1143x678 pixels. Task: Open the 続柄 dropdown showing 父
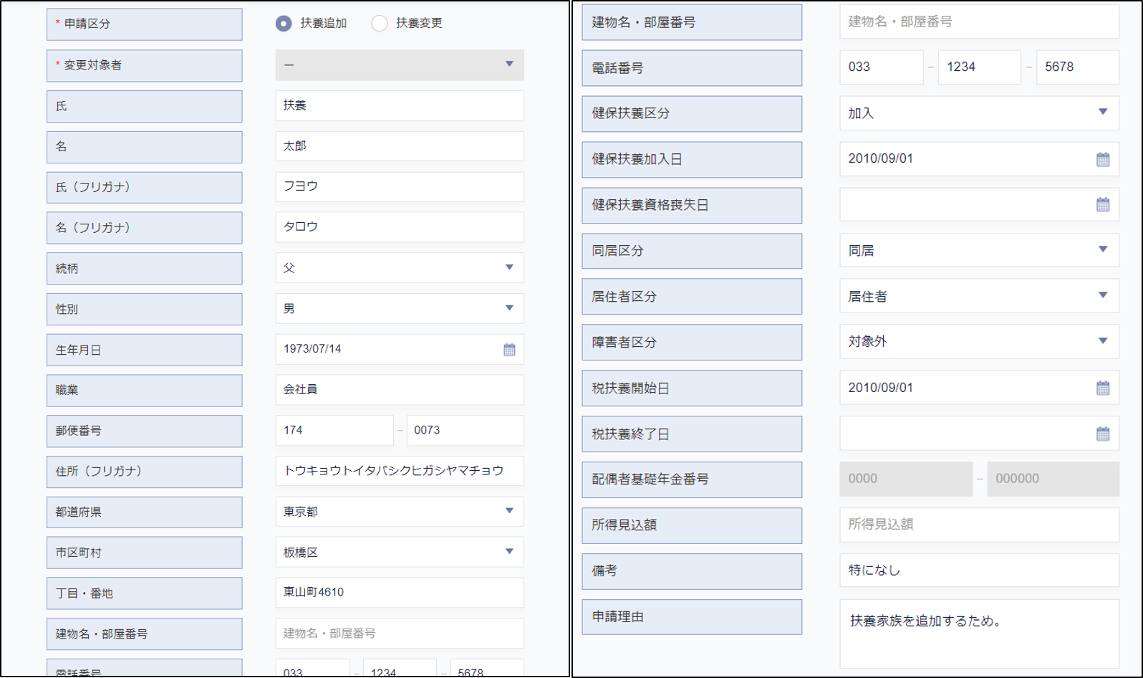[399, 268]
